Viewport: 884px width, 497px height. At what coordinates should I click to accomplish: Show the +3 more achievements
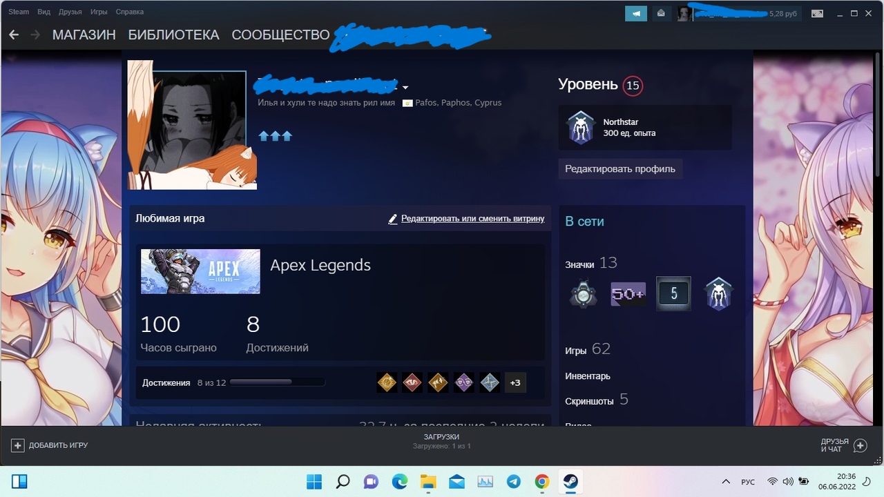click(515, 382)
